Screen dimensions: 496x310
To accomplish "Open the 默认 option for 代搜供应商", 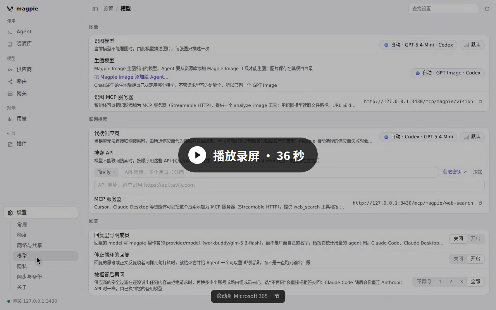I will point(472,137).
